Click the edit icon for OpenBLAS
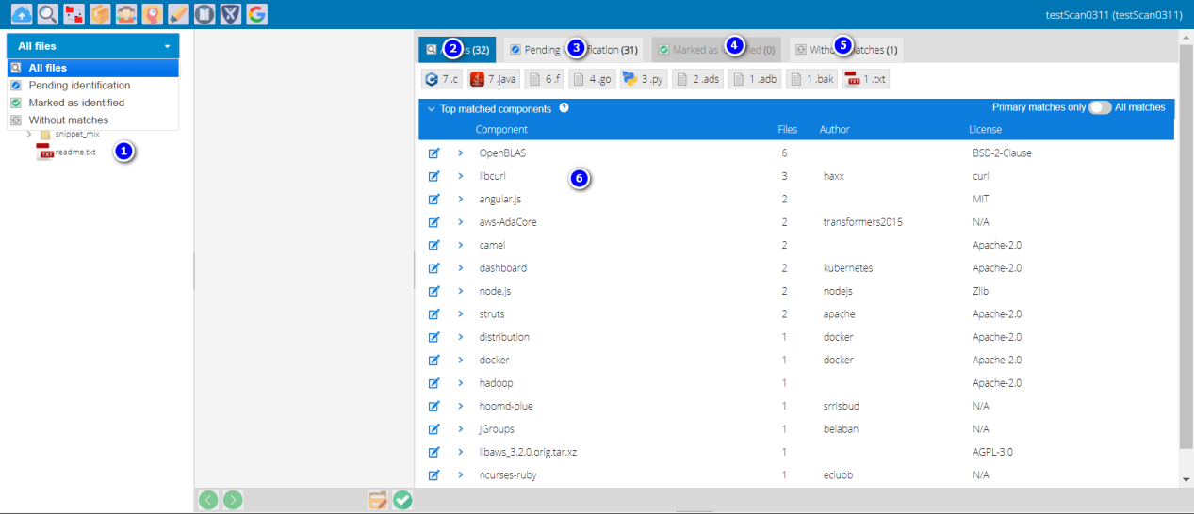Viewport: 1194px width, 514px height. 434,153
